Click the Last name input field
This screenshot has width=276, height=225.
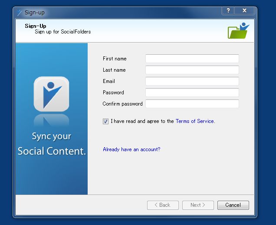[192, 70]
